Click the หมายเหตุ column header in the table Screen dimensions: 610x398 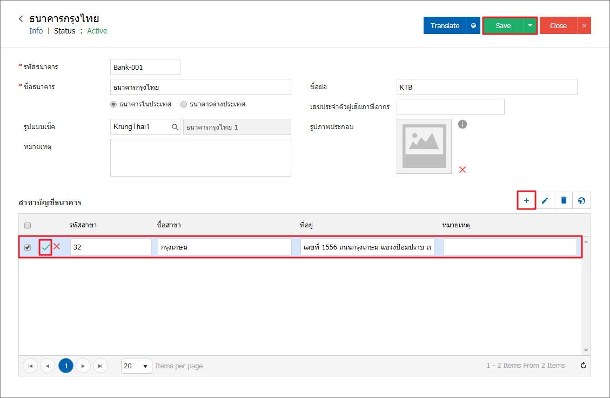coord(456,225)
